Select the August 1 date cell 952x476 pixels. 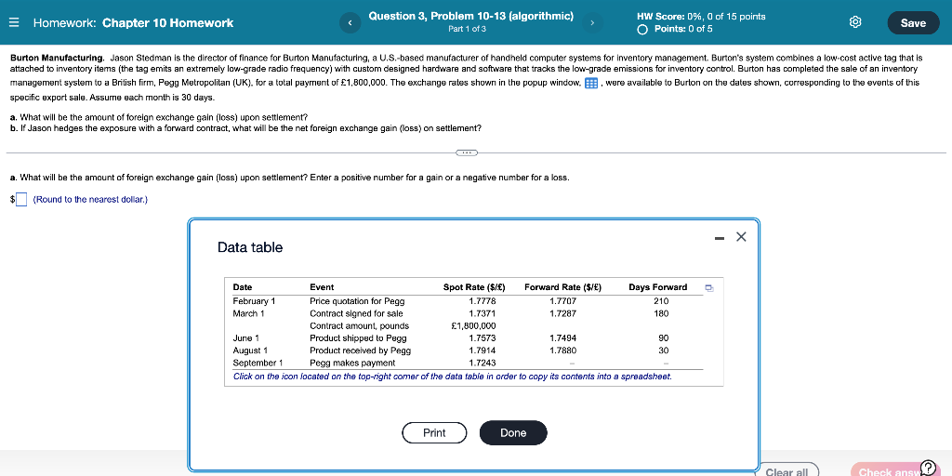[x=251, y=350]
